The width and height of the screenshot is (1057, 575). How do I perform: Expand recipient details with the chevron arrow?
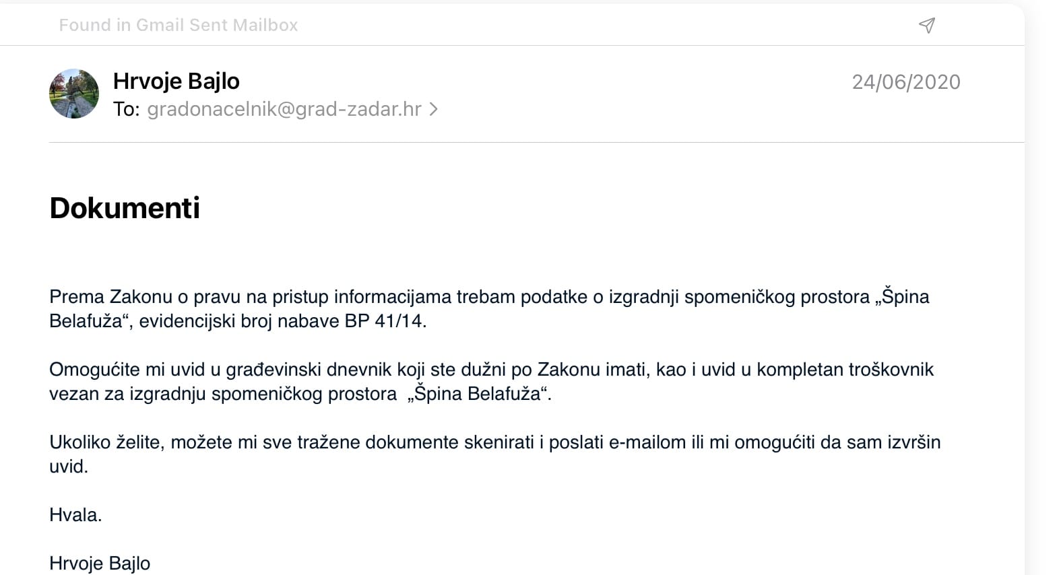(x=434, y=109)
